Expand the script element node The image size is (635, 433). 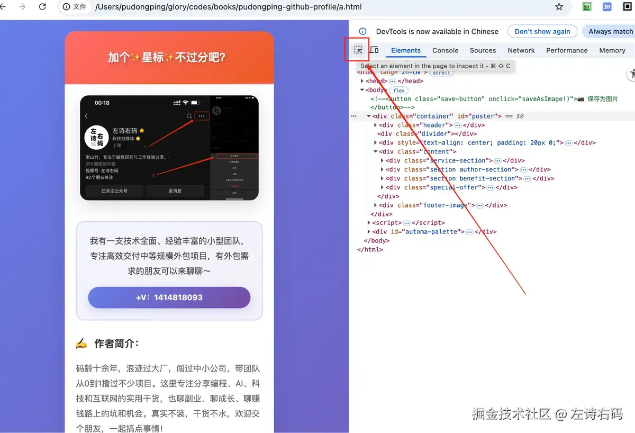pyautogui.click(x=369, y=222)
